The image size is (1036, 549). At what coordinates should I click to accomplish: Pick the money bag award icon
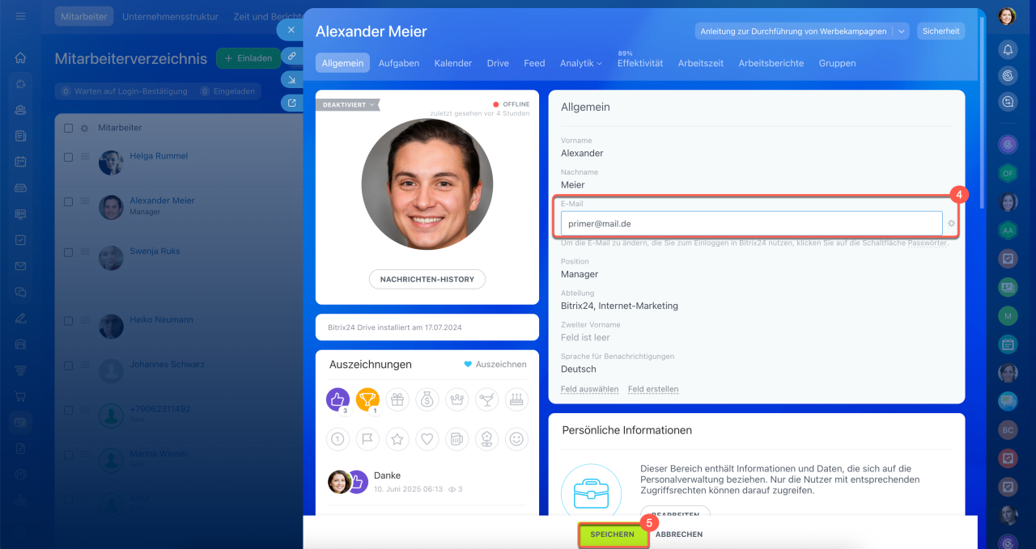[x=427, y=399]
